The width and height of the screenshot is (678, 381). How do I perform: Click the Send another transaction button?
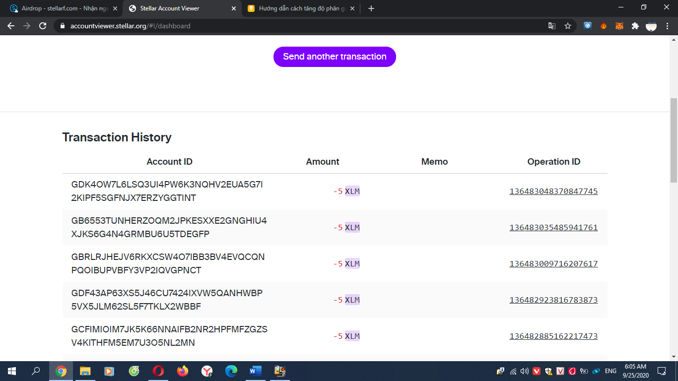pos(335,57)
